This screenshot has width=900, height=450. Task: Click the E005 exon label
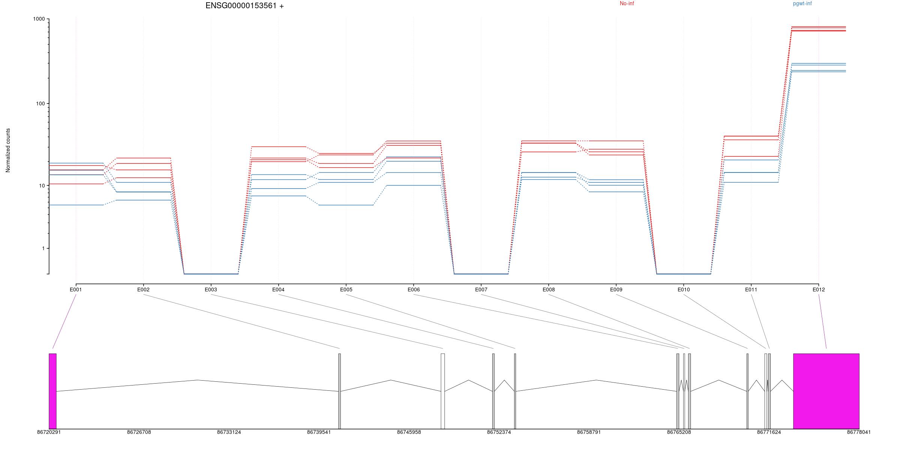(x=346, y=289)
